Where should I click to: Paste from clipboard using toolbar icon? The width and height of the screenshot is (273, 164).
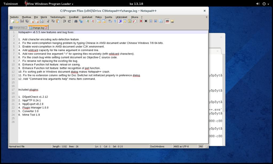(x=58, y=21)
